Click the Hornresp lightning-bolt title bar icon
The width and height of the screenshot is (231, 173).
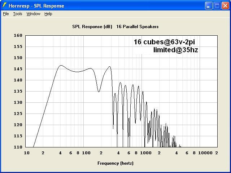tap(4, 5)
